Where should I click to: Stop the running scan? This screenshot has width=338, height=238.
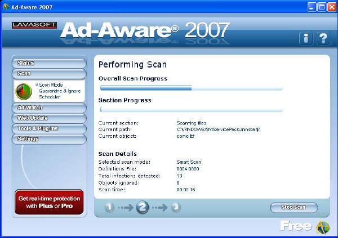tap(294, 207)
